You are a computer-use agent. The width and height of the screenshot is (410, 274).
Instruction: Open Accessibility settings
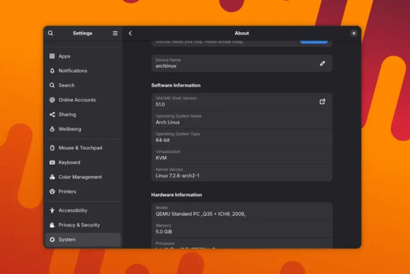pos(83,210)
